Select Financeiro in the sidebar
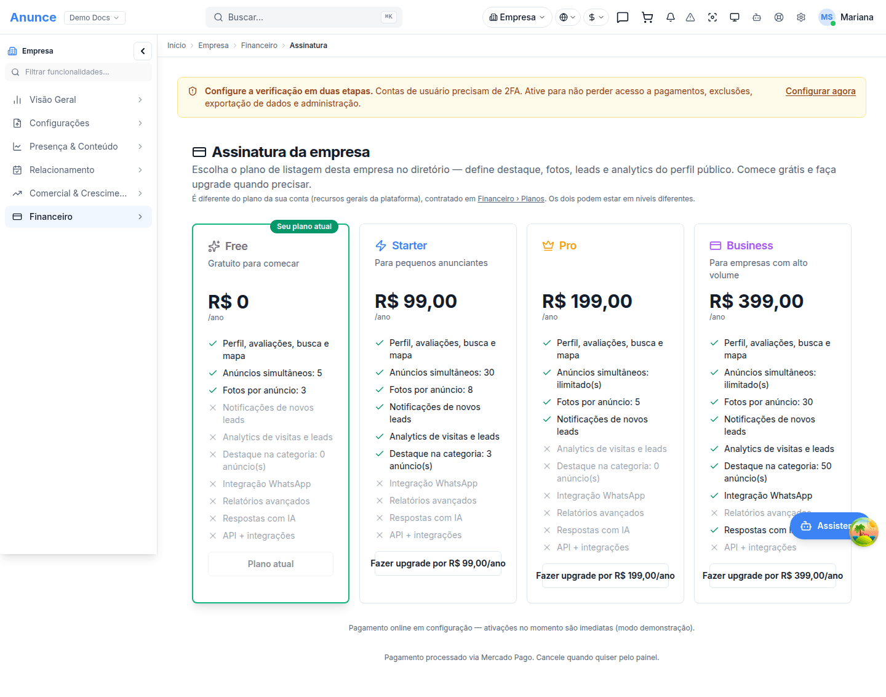 coord(78,217)
